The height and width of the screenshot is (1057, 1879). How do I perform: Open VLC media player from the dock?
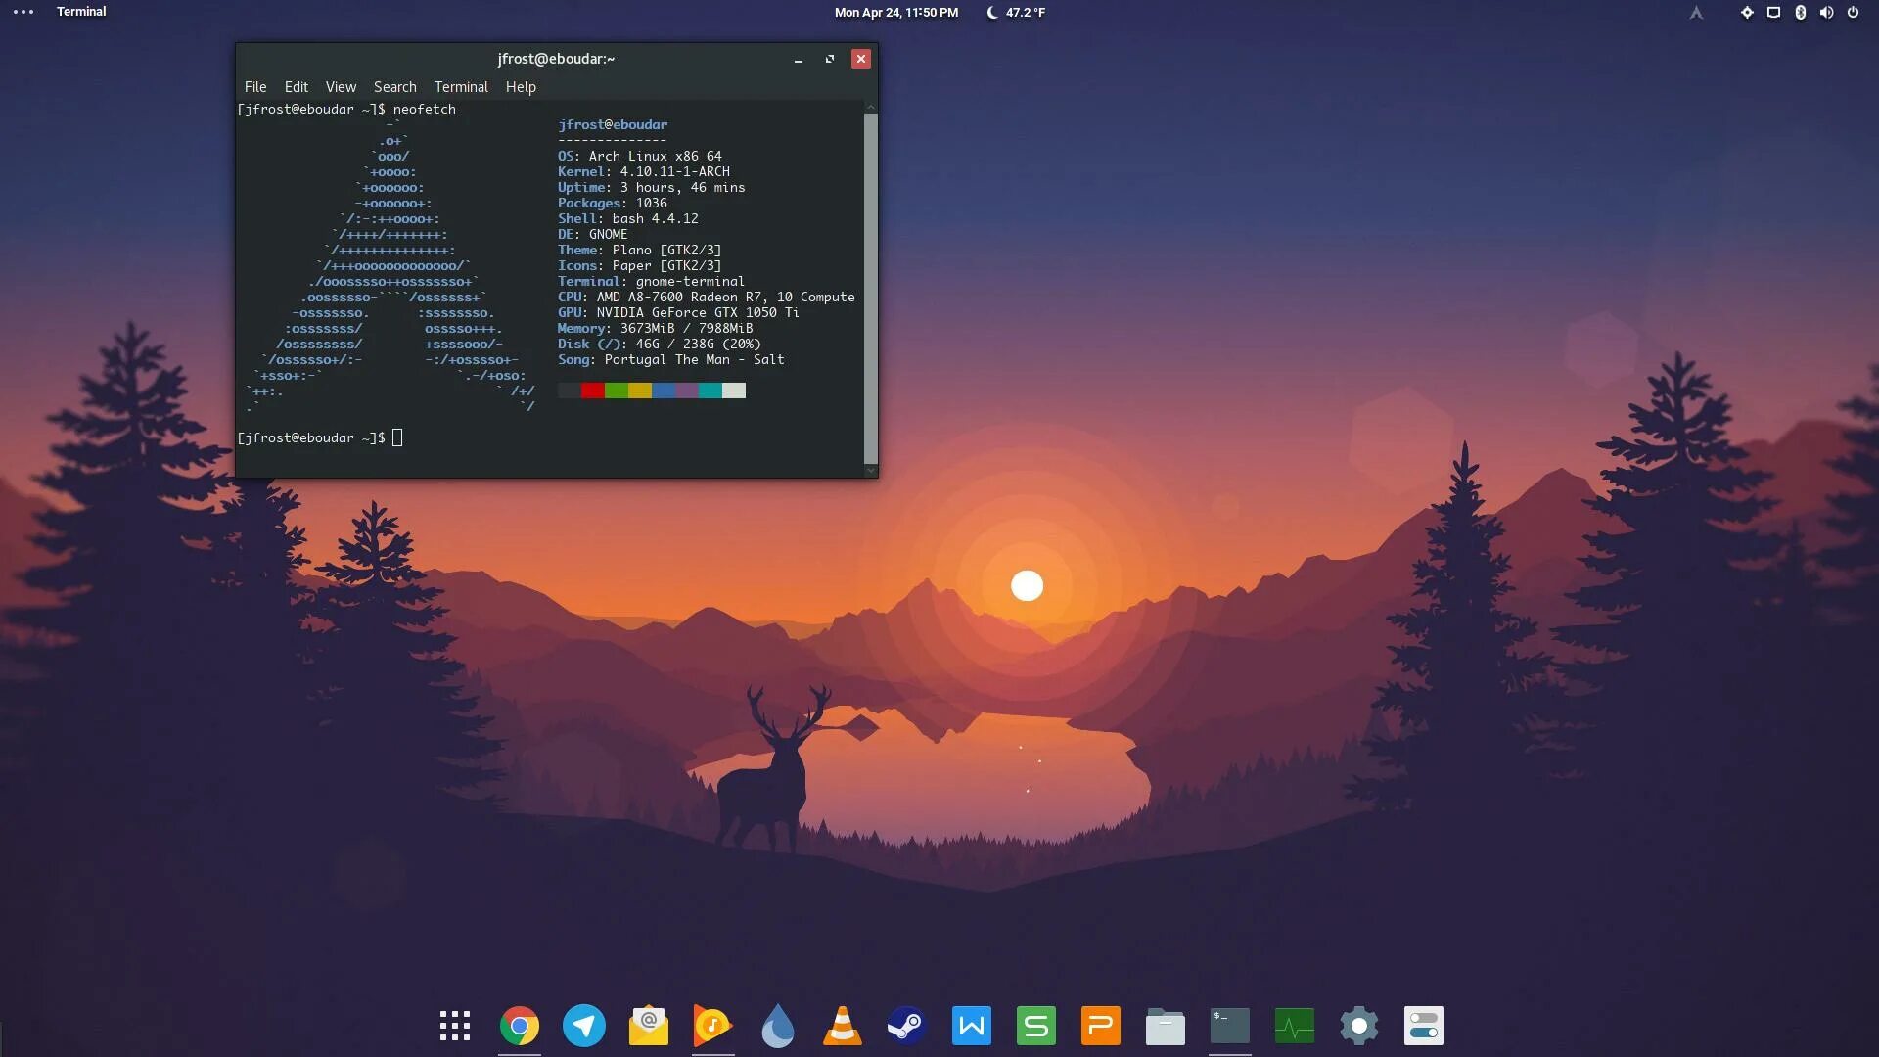[x=843, y=1026]
